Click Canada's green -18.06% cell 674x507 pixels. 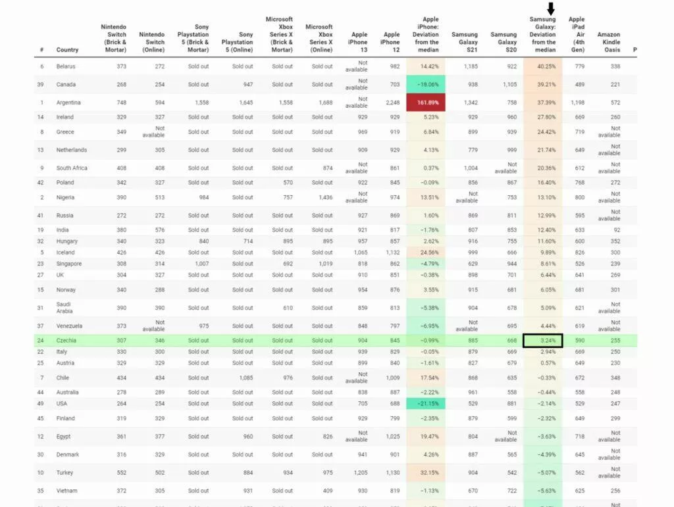click(426, 85)
